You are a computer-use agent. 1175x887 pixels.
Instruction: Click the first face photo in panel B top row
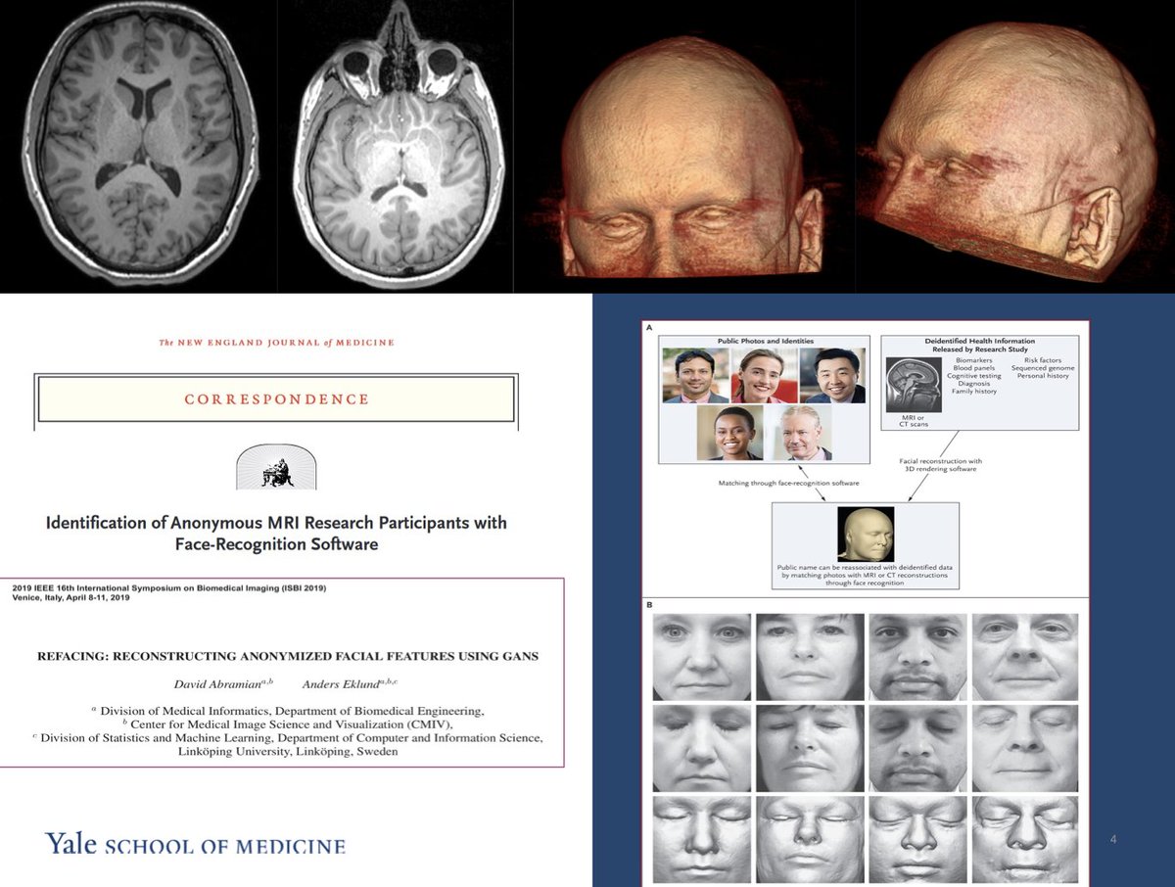(701, 657)
